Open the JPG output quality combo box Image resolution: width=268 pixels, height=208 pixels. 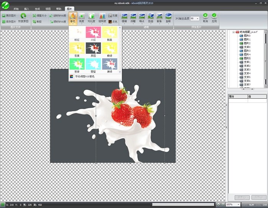pos(195,18)
